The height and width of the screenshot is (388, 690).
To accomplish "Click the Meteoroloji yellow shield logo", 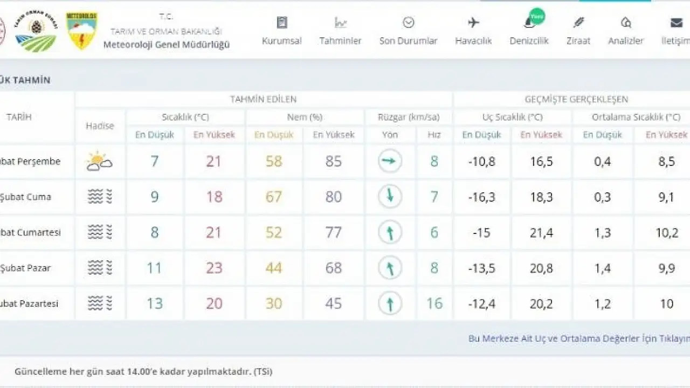I will click(82, 31).
